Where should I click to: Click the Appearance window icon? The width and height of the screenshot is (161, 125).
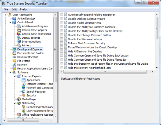pyautogui.click(x=24, y=80)
